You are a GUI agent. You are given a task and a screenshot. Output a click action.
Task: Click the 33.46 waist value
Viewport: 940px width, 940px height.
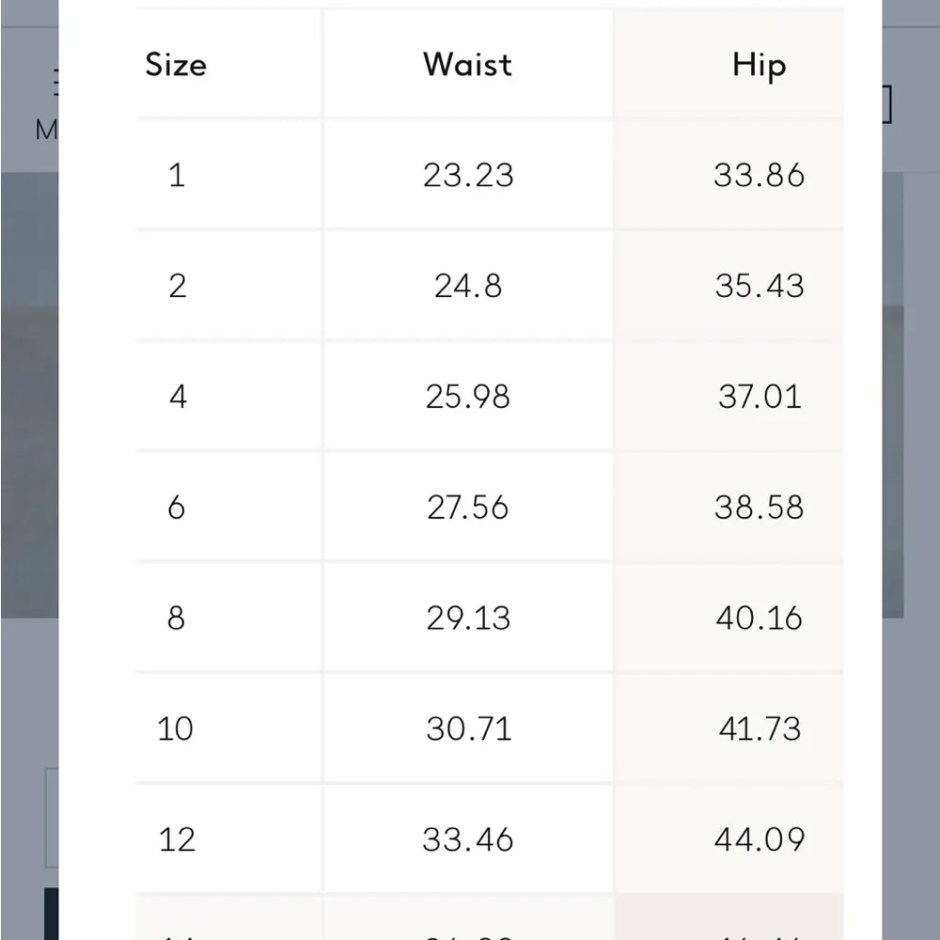[x=468, y=838]
